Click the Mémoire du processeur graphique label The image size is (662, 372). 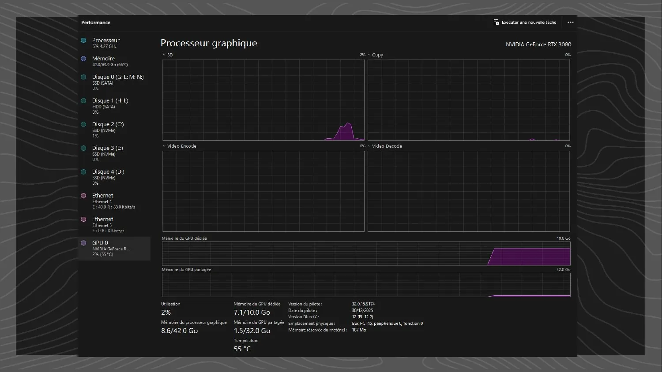[x=194, y=323]
